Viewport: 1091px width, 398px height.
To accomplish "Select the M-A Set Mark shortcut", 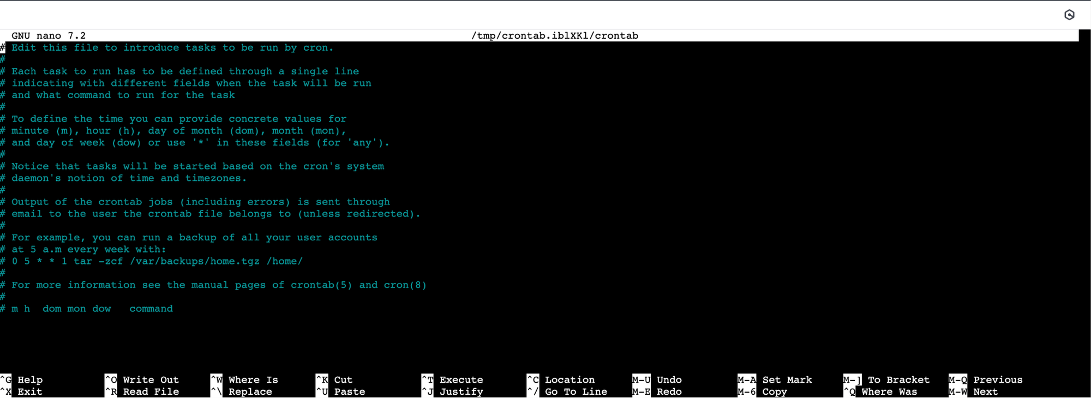I will (x=775, y=379).
